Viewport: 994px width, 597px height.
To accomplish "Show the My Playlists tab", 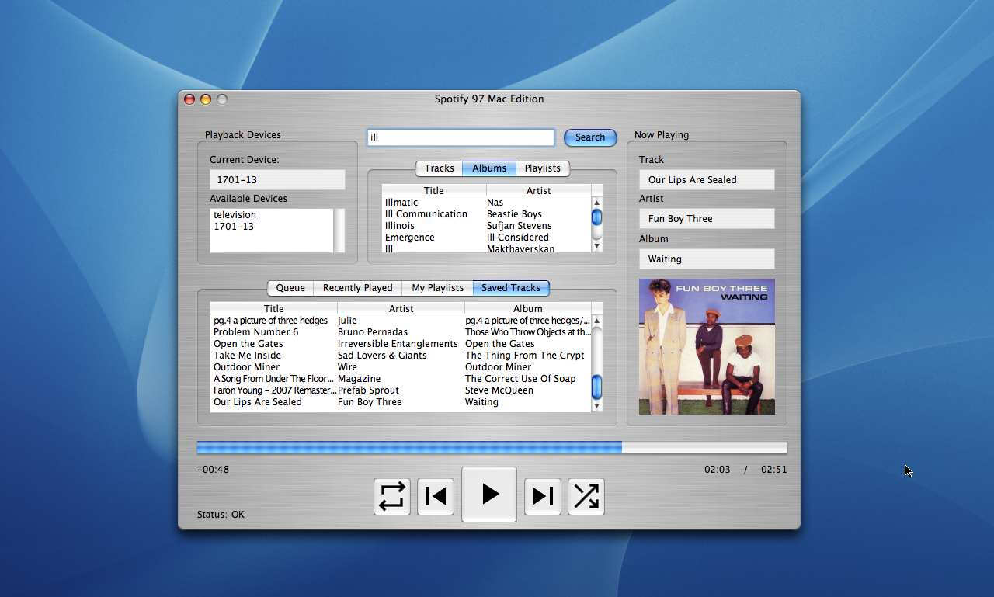I will coord(437,288).
